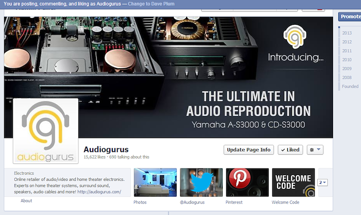Jump to 2011 on the timeline
The image size is (361, 215).
[x=347, y=51]
